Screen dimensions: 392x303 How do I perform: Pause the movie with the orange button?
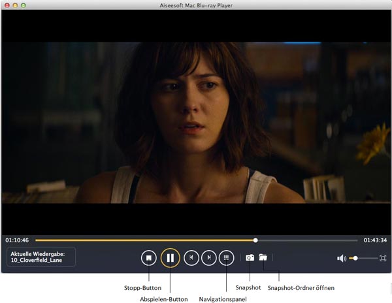(170, 258)
